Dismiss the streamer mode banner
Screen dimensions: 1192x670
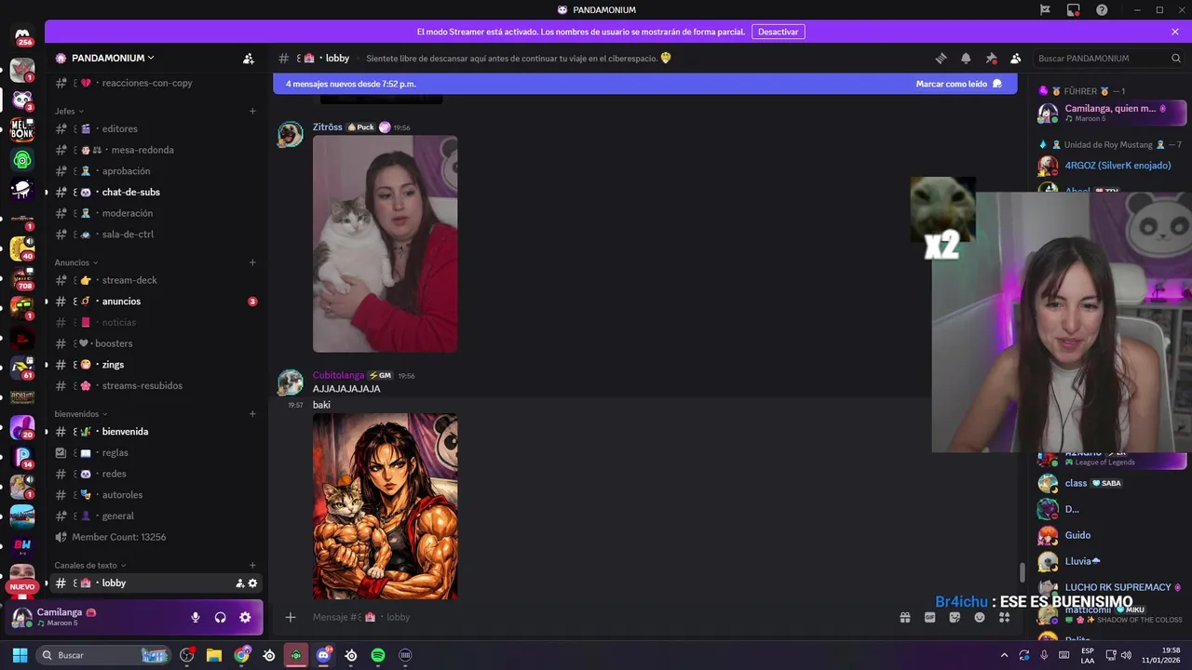[1175, 32]
